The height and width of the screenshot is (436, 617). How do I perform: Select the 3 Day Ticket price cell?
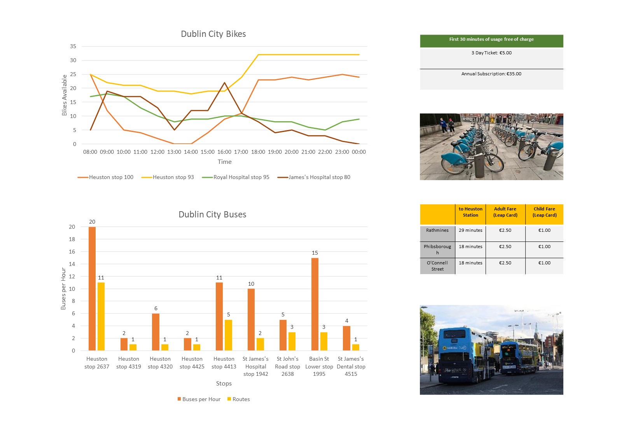[491, 53]
